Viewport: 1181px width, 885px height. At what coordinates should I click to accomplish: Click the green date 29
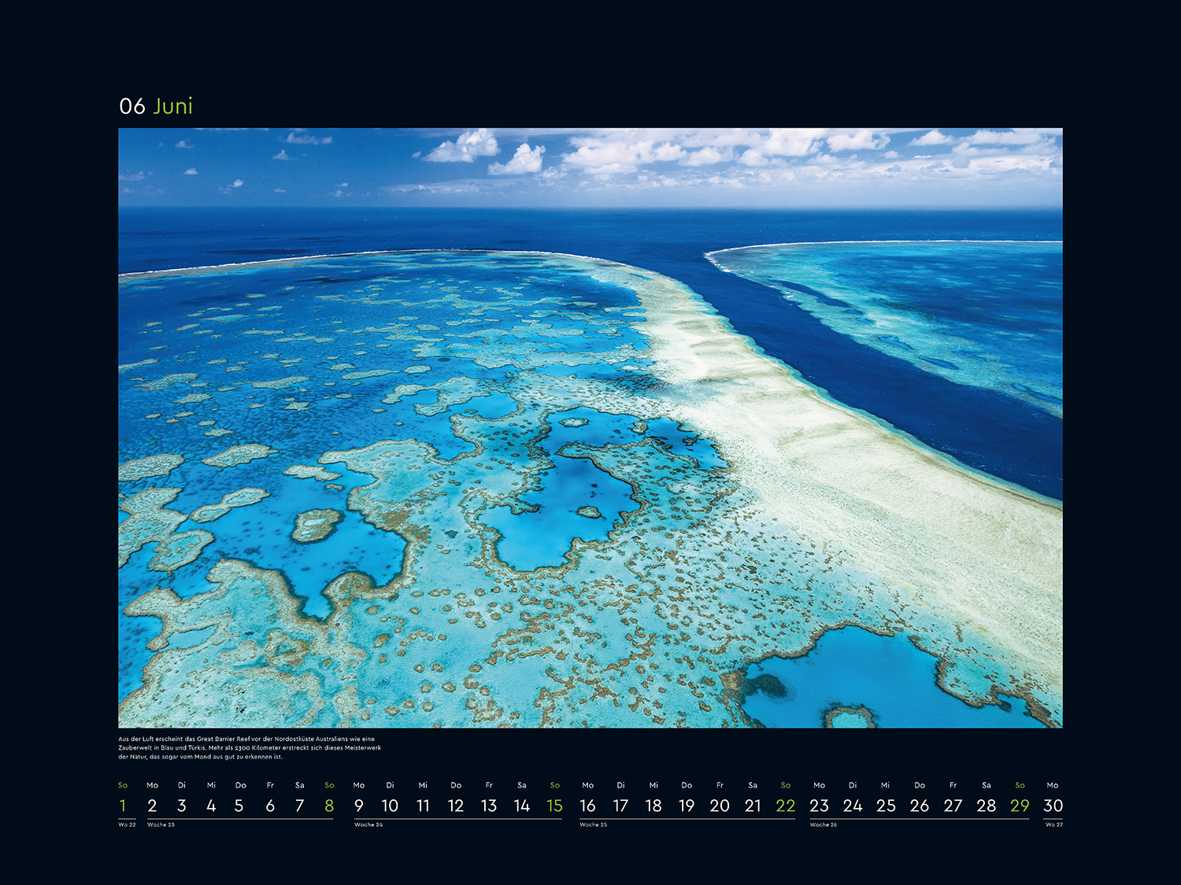click(1020, 806)
